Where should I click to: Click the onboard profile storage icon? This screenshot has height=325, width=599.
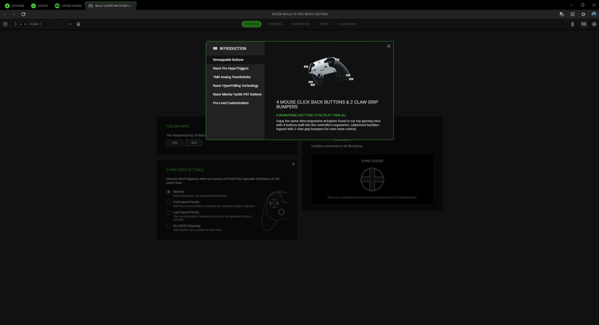point(78,24)
